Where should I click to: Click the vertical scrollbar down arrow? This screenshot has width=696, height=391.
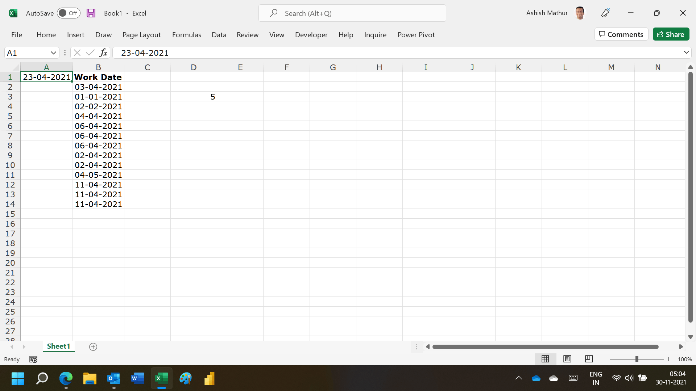pyautogui.click(x=691, y=337)
